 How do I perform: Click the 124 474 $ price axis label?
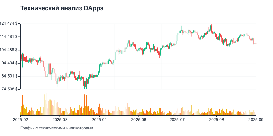9,24
